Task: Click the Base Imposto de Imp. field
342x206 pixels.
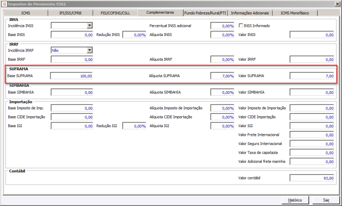Action: (x=72, y=108)
